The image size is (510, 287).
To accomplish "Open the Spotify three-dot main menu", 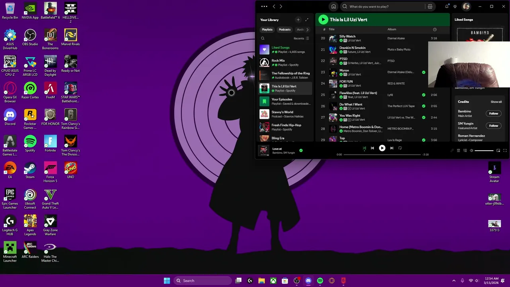I will 264,6.
